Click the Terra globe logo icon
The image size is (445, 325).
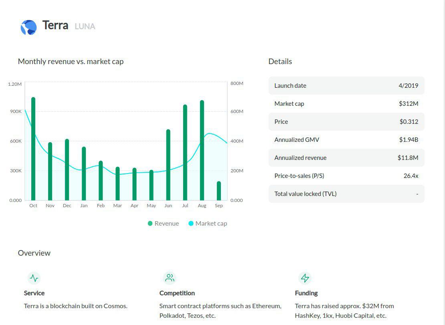28,28
